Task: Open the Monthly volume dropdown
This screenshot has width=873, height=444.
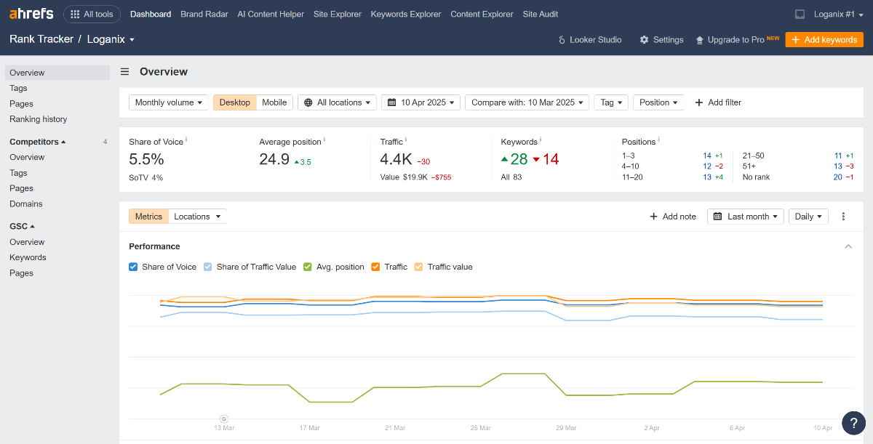Action: (169, 102)
